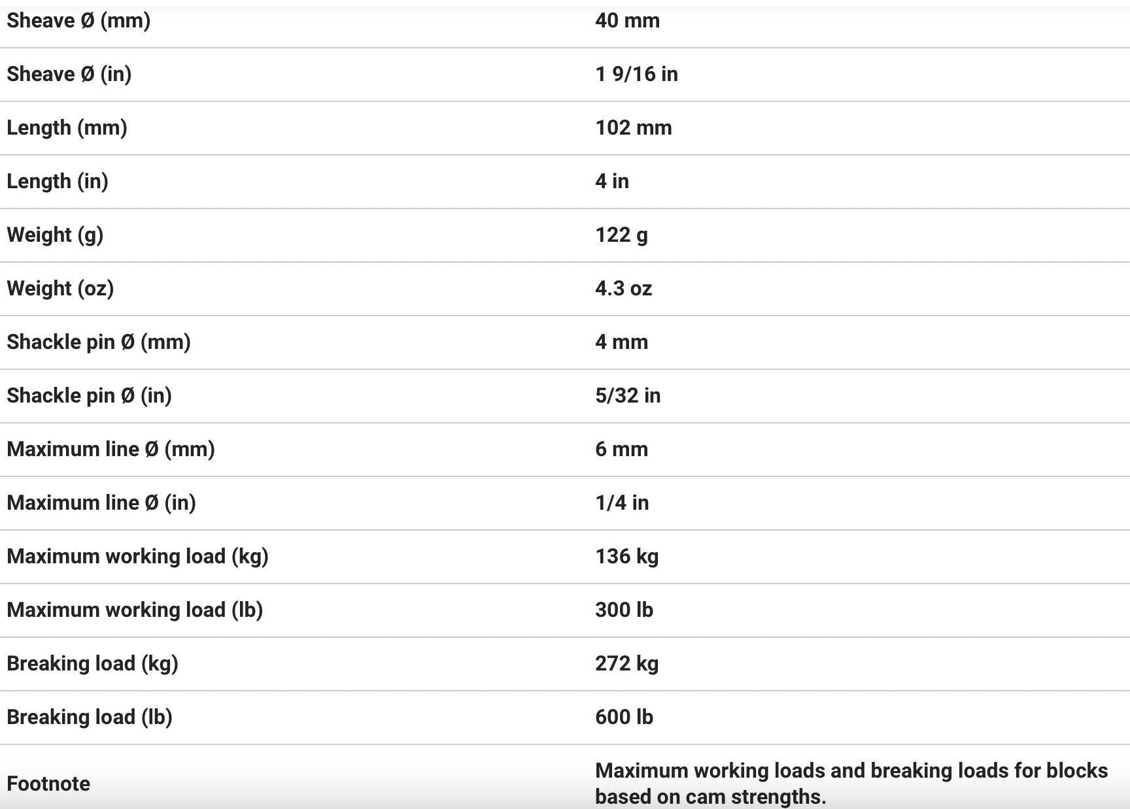Select the 300 lb working load value
Image resolution: width=1130 pixels, height=809 pixels.
pos(624,610)
